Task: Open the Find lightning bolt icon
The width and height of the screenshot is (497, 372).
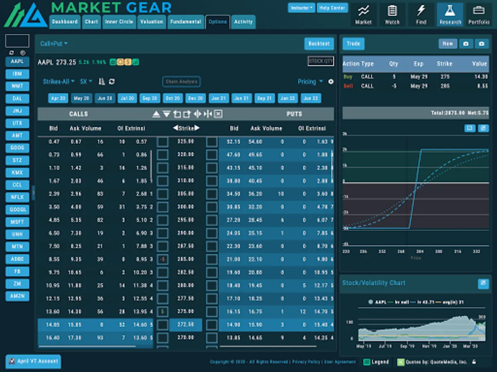Action: [x=421, y=15]
